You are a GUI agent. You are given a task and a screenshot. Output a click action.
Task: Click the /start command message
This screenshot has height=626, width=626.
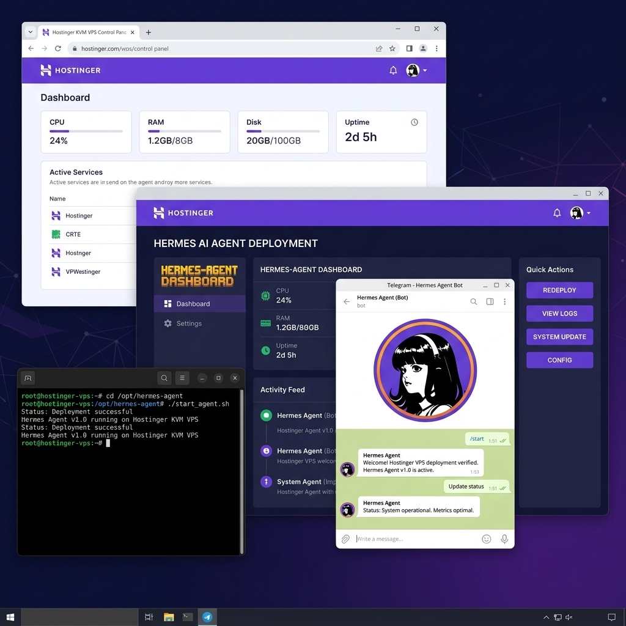[487, 439]
